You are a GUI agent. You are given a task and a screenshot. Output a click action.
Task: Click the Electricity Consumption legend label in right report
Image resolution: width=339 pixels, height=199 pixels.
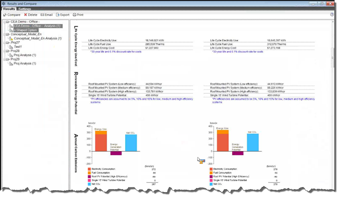click(x=225, y=169)
